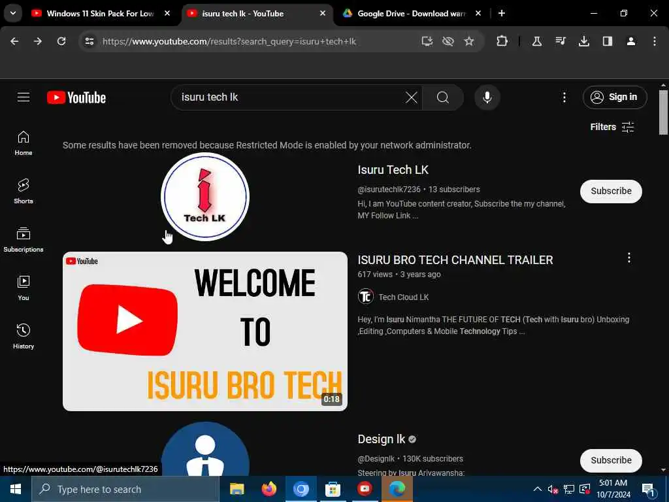Show hidden system tray icons chevron
The width and height of the screenshot is (669, 502).
point(538,489)
